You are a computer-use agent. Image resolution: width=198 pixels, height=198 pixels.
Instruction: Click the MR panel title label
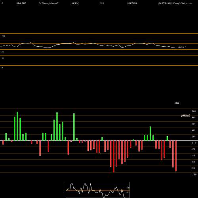click(177, 103)
